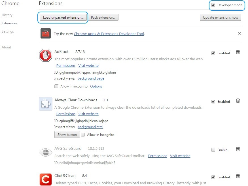Open AdBlock background page inspect link
Screen dimensions: 248x186
pyautogui.click(x=91, y=78)
